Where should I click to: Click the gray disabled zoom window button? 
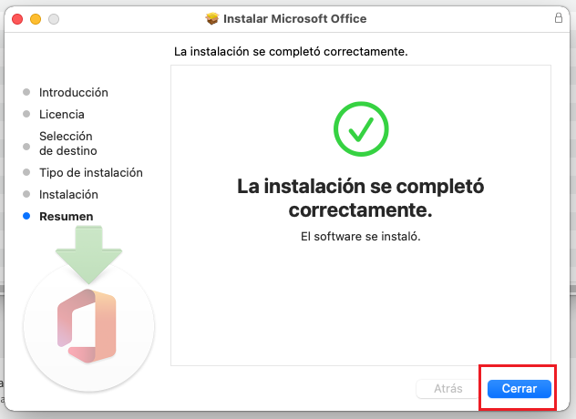[x=54, y=18]
